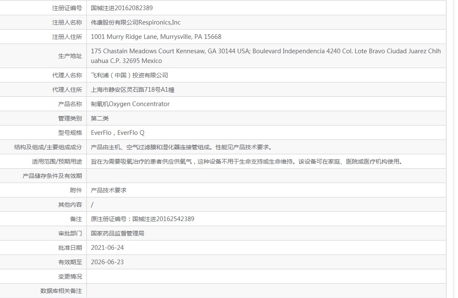The image size is (458, 298).
Task: Click registrant name 伟康股份有限公司Respironics,Inc
Action: [x=136, y=22]
